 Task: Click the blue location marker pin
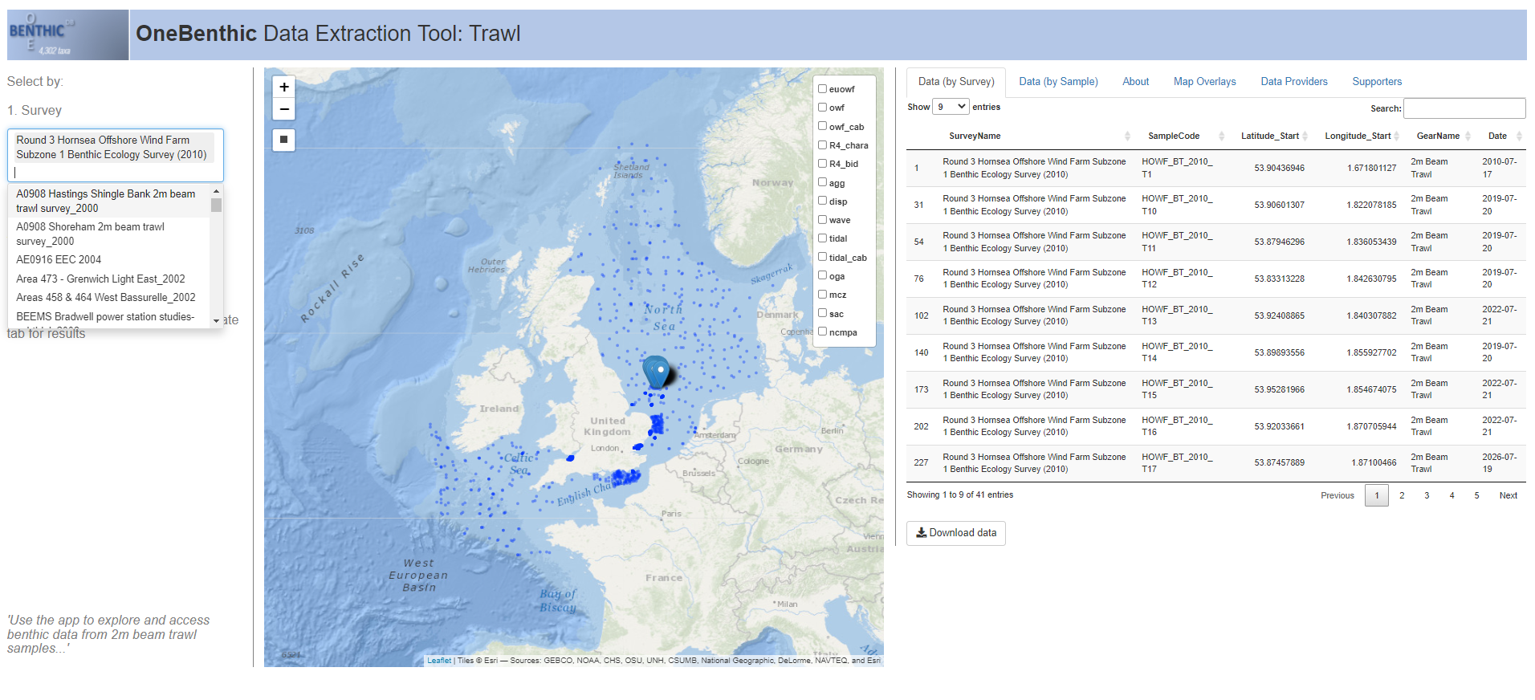[x=657, y=372]
